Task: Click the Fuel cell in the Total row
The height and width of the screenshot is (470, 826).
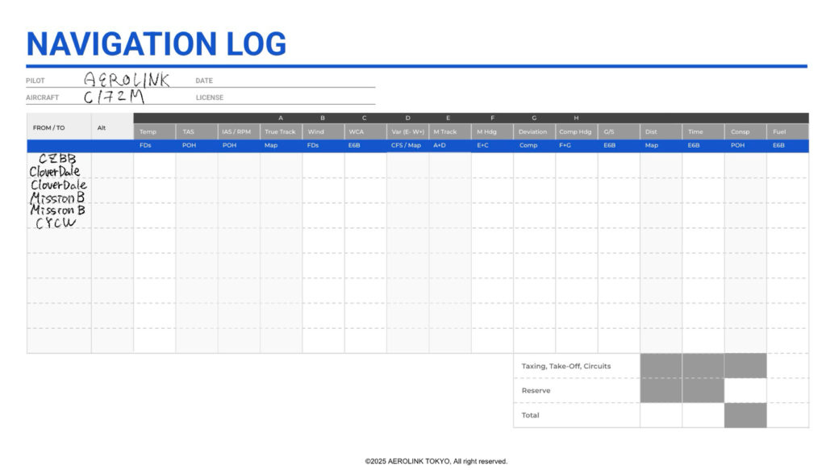Action: (x=787, y=415)
